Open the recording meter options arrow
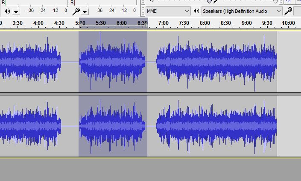 point(85,11)
